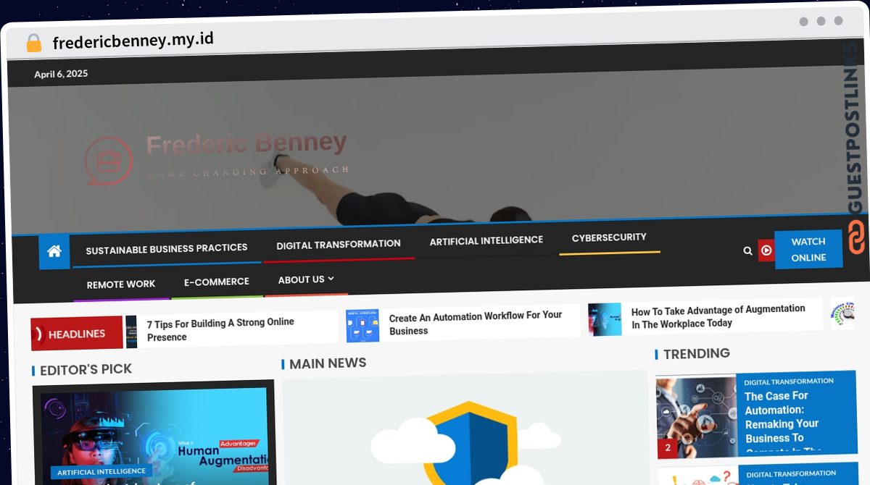The height and width of the screenshot is (485, 870).
Task: Click thumbnail beside Augmentation In The Workplace headline
Action: tap(605, 319)
